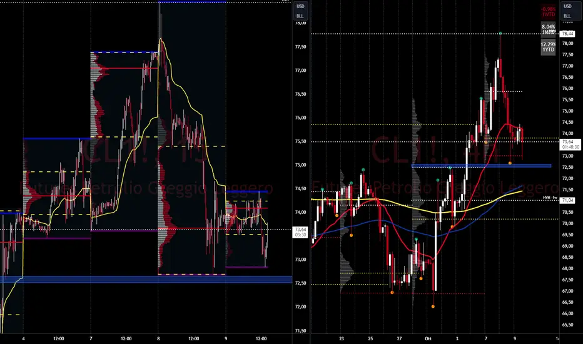Click the 73,64 price label with 01:48:30 countdown
The width and height of the screenshot is (583, 344).
[x=570, y=144]
